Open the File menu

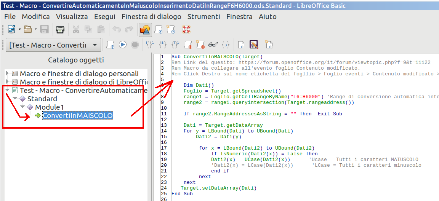point(10,16)
